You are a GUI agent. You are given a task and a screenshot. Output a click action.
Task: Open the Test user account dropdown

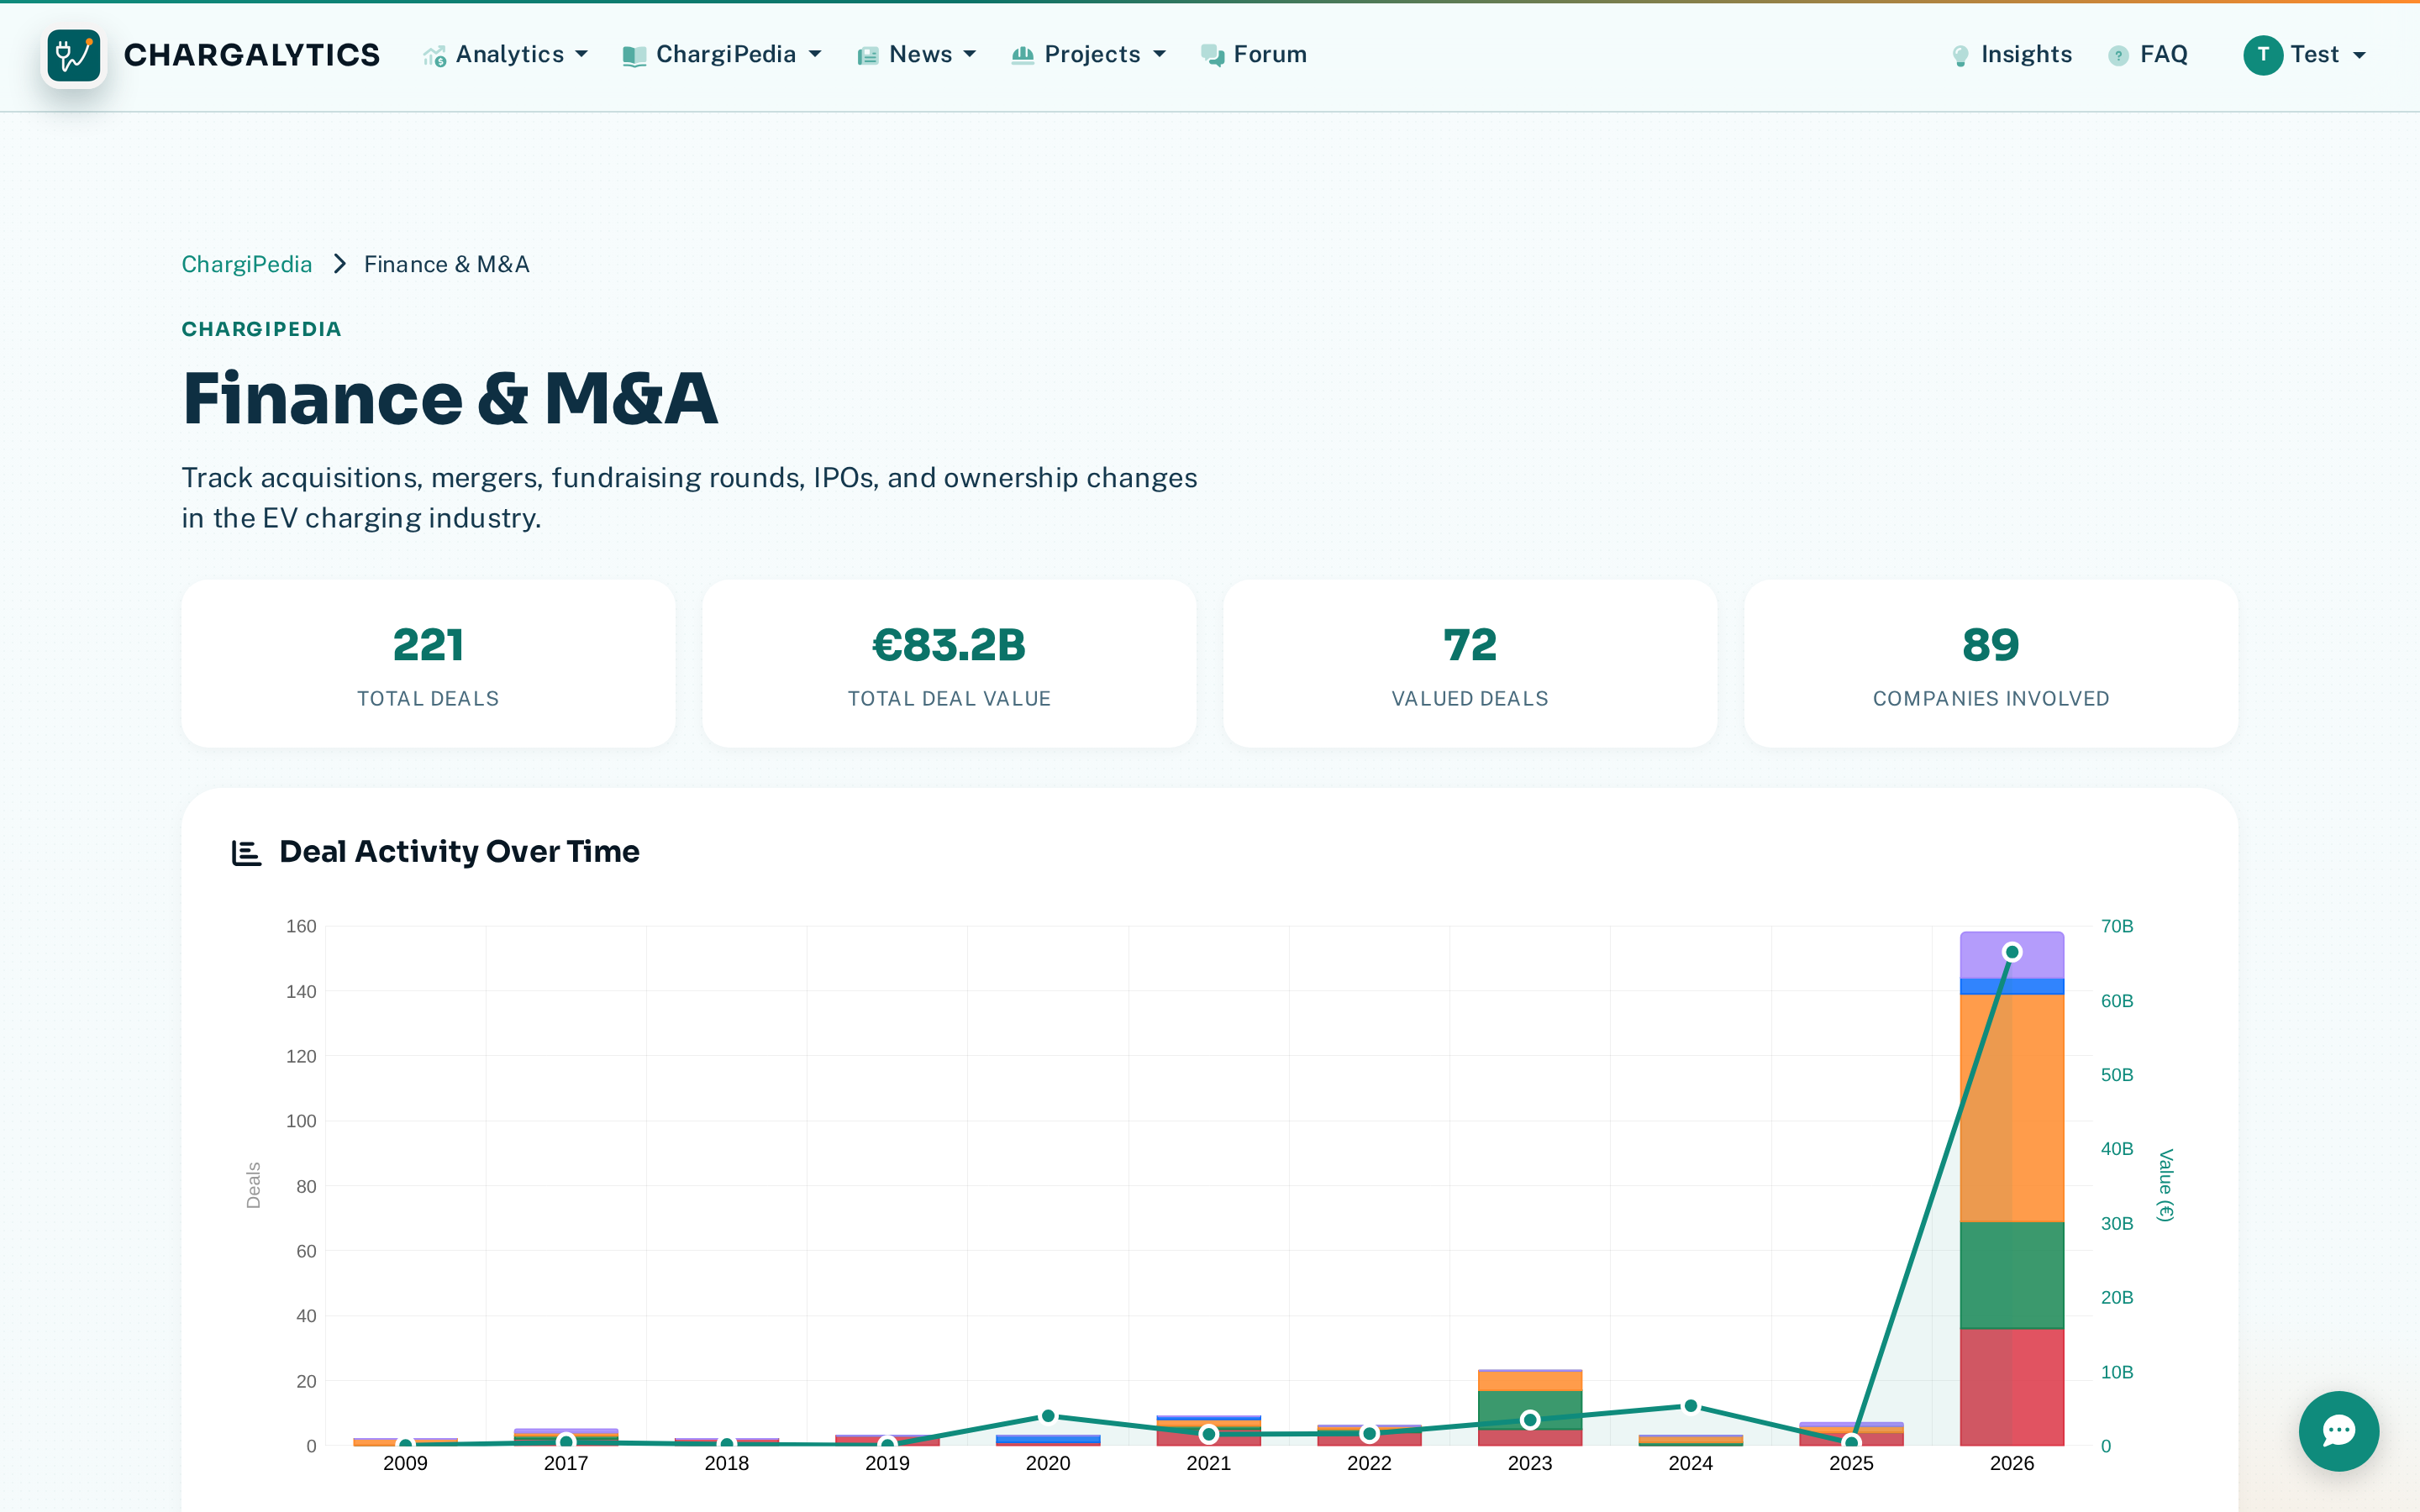click(2305, 55)
